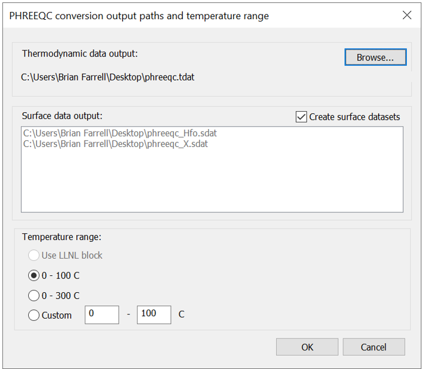Choose the Use LLNL block radio button
The width and height of the screenshot is (422, 369).
(x=34, y=255)
